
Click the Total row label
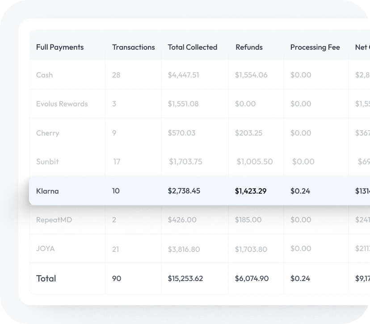[46, 278]
